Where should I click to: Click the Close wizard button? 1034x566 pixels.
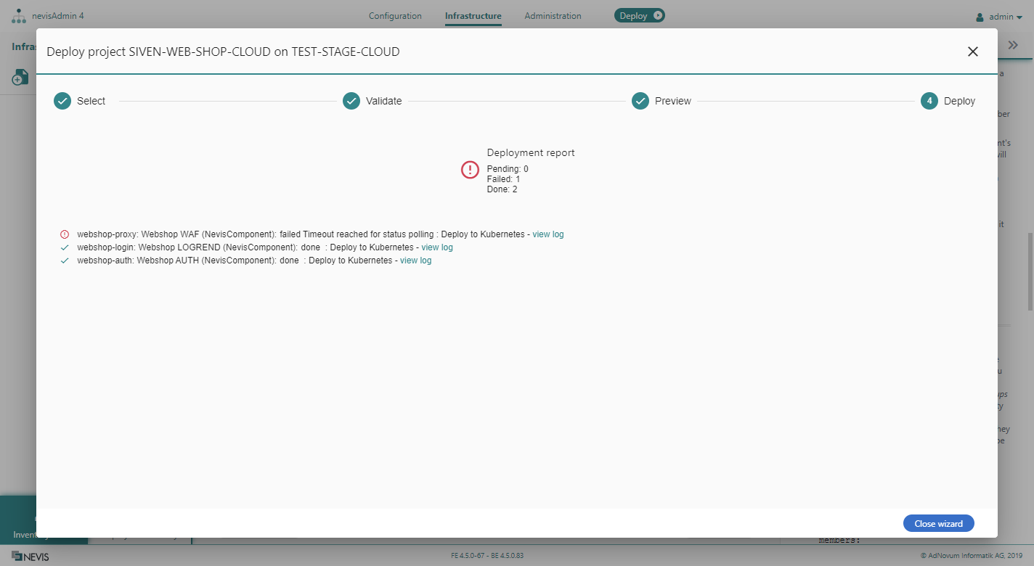coord(938,524)
